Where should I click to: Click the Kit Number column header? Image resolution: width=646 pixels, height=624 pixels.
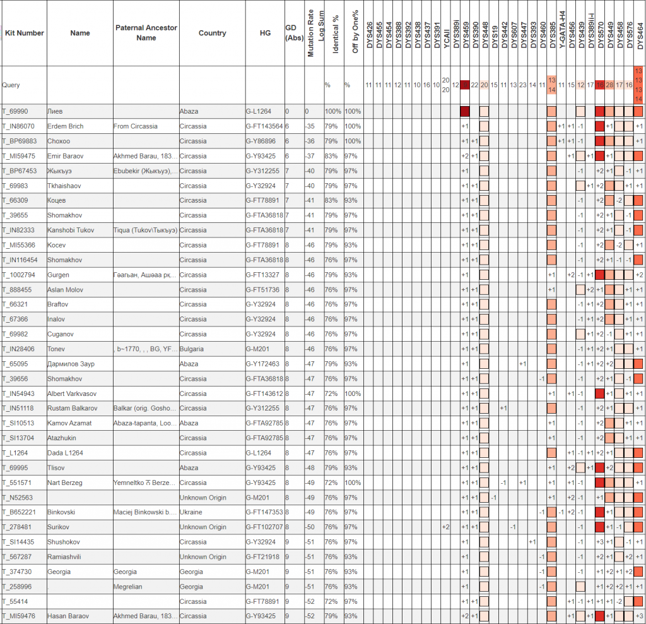coord(23,33)
